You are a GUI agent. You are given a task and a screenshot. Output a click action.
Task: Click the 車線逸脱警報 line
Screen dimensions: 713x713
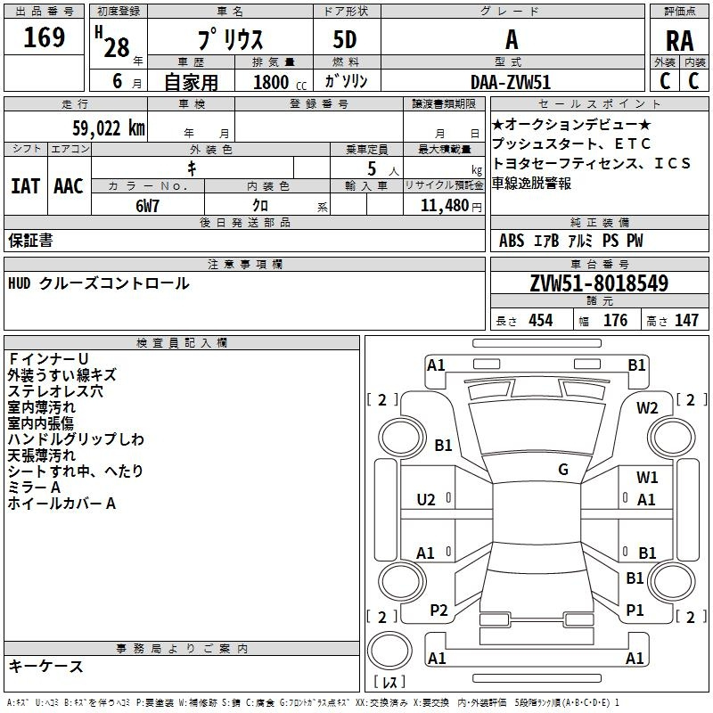point(531,184)
